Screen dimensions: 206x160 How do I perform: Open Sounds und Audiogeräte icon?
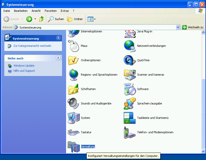pyautogui.click(x=73, y=104)
